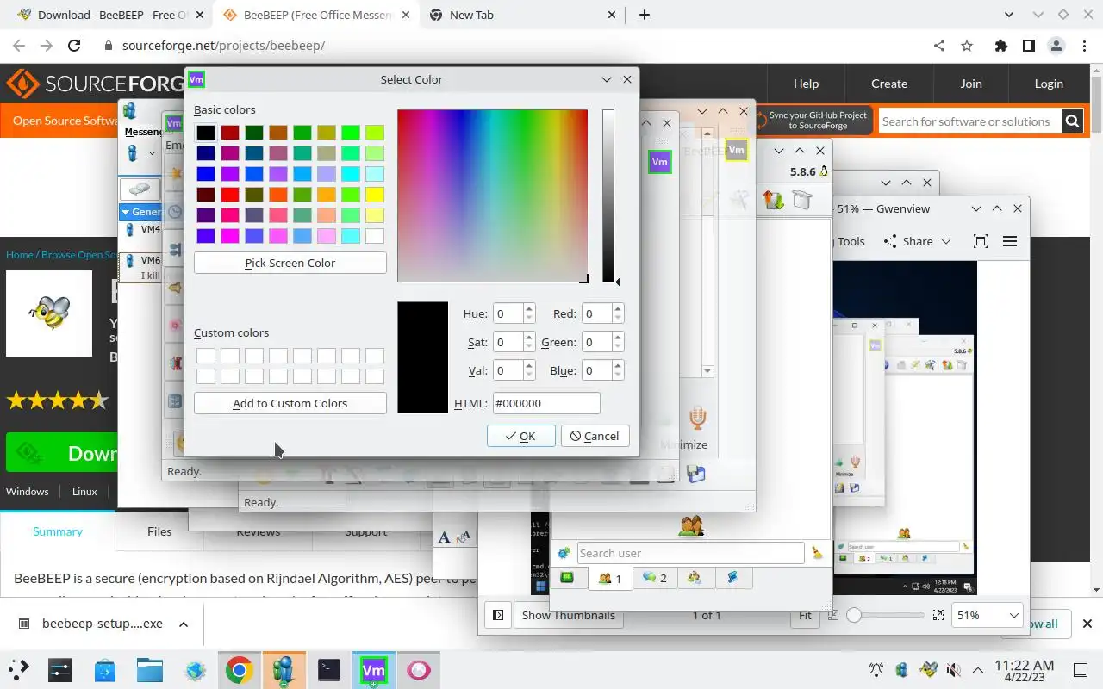Open the beebeep-setup download options chevron
The height and width of the screenshot is (689, 1103).
click(183, 624)
